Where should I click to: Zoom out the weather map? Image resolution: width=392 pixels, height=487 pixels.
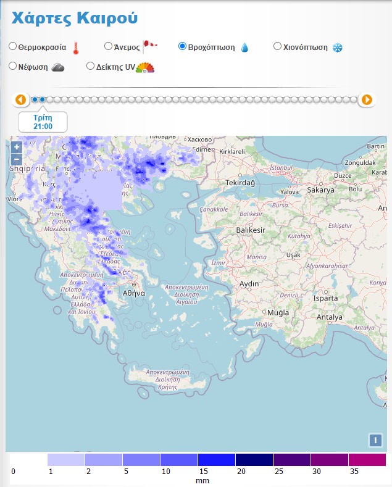pos(17,160)
